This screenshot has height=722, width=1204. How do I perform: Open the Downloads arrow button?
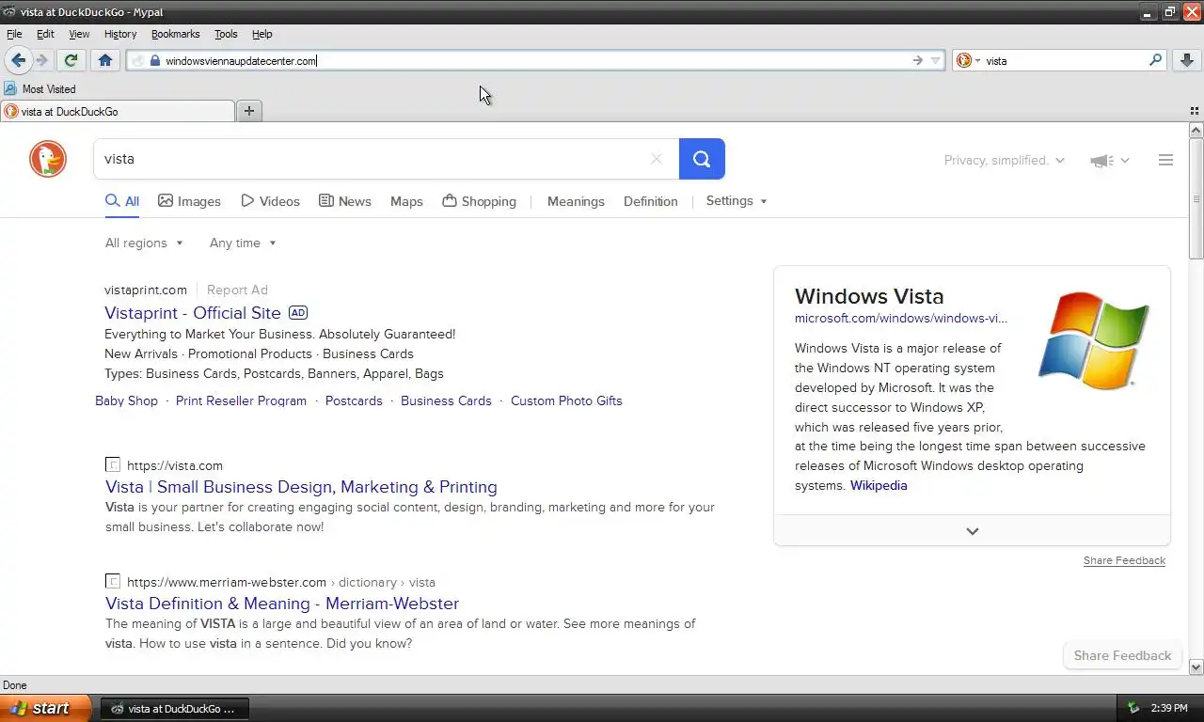pos(1187,60)
